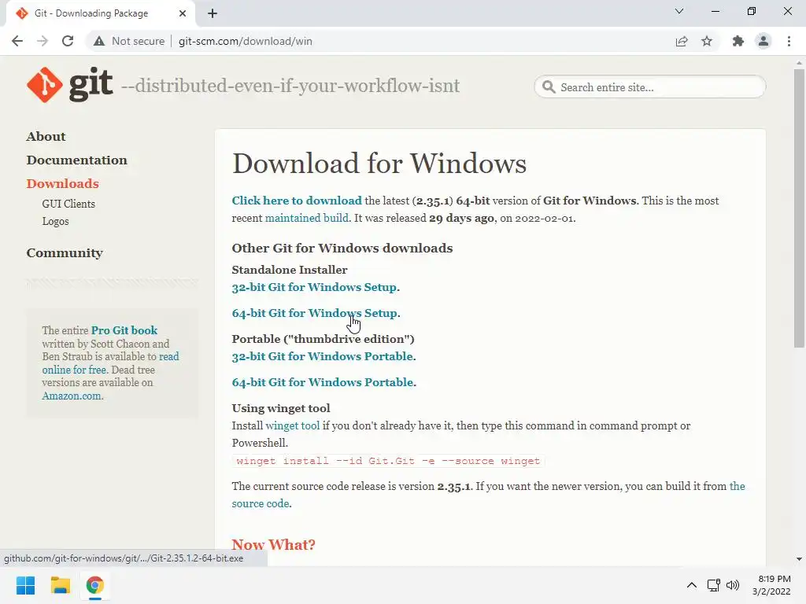Open the Chrome profile avatar

[763, 41]
